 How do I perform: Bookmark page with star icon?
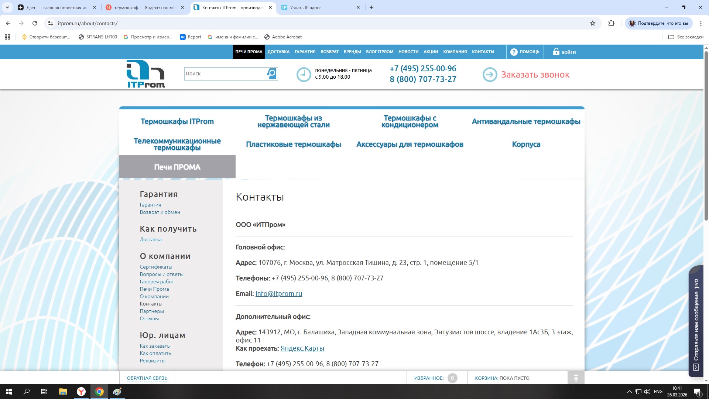click(593, 23)
